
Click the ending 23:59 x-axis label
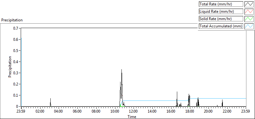click(246, 112)
